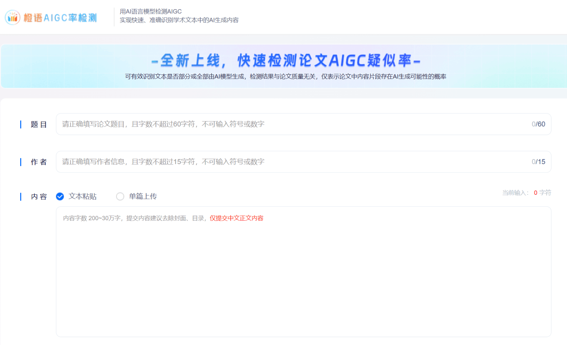Click the 0/60 character counter
Image resolution: width=567 pixels, height=345 pixels.
[x=538, y=124]
